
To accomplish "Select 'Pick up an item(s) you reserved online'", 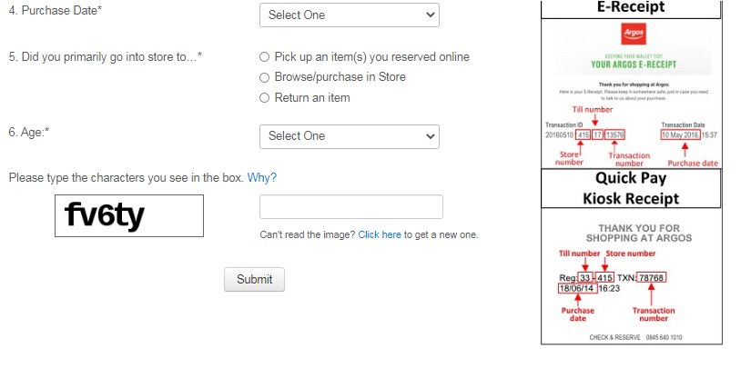I will coord(265,56).
